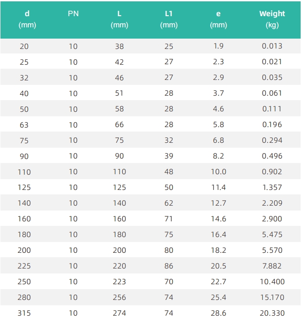Click the PN column header

pyautogui.click(x=73, y=13)
